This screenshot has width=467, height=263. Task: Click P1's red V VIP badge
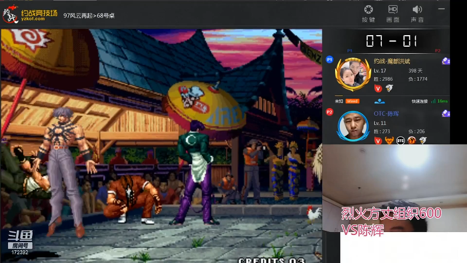click(378, 88)
